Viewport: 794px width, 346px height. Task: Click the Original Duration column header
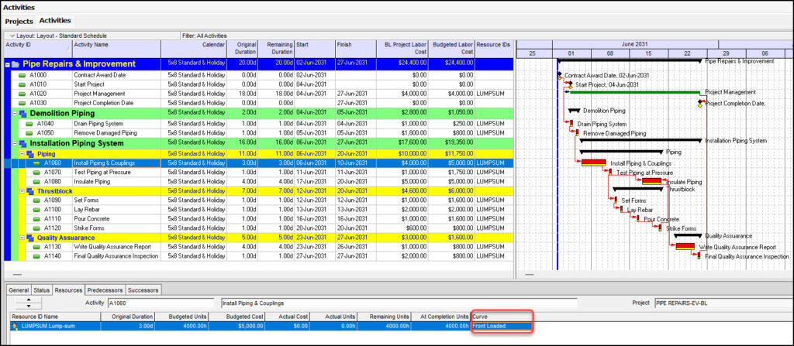[x=243, y=49]
